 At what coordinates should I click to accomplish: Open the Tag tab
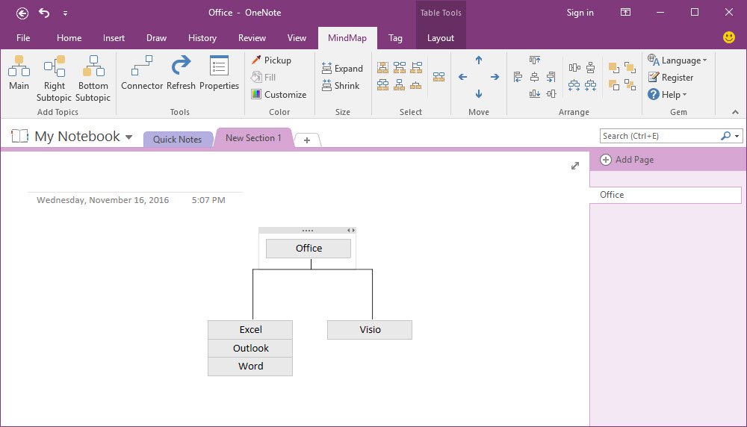coord(395,38)
